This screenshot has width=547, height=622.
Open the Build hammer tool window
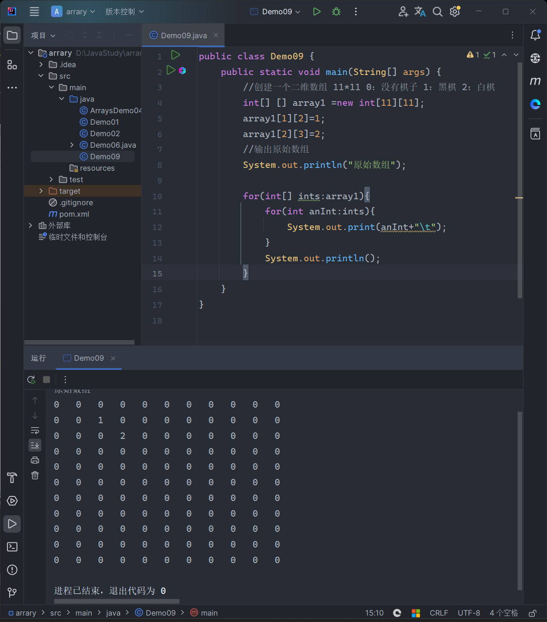[x=12, y=478]
